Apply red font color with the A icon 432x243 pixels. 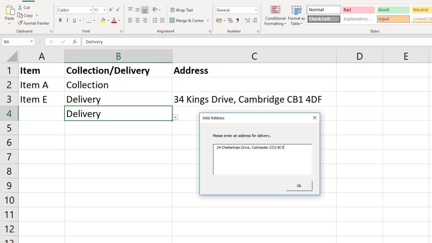coord(114,21)
